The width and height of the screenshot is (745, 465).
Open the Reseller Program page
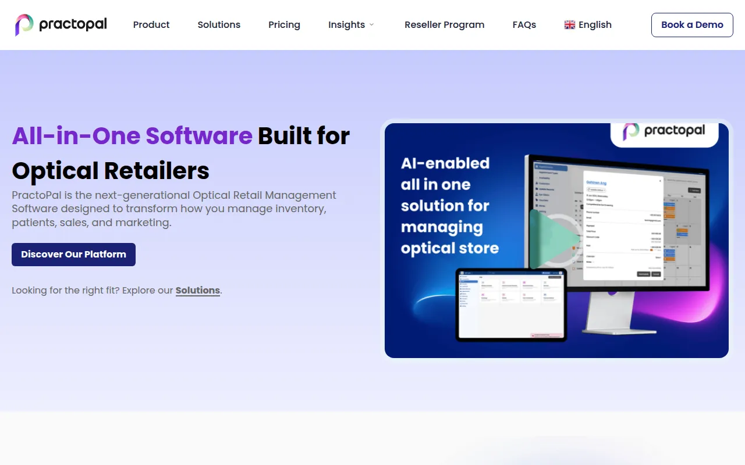tap(445, 24)
